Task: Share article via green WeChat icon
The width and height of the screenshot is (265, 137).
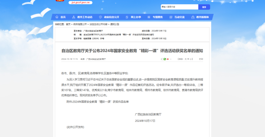Action: coord(165,59)
